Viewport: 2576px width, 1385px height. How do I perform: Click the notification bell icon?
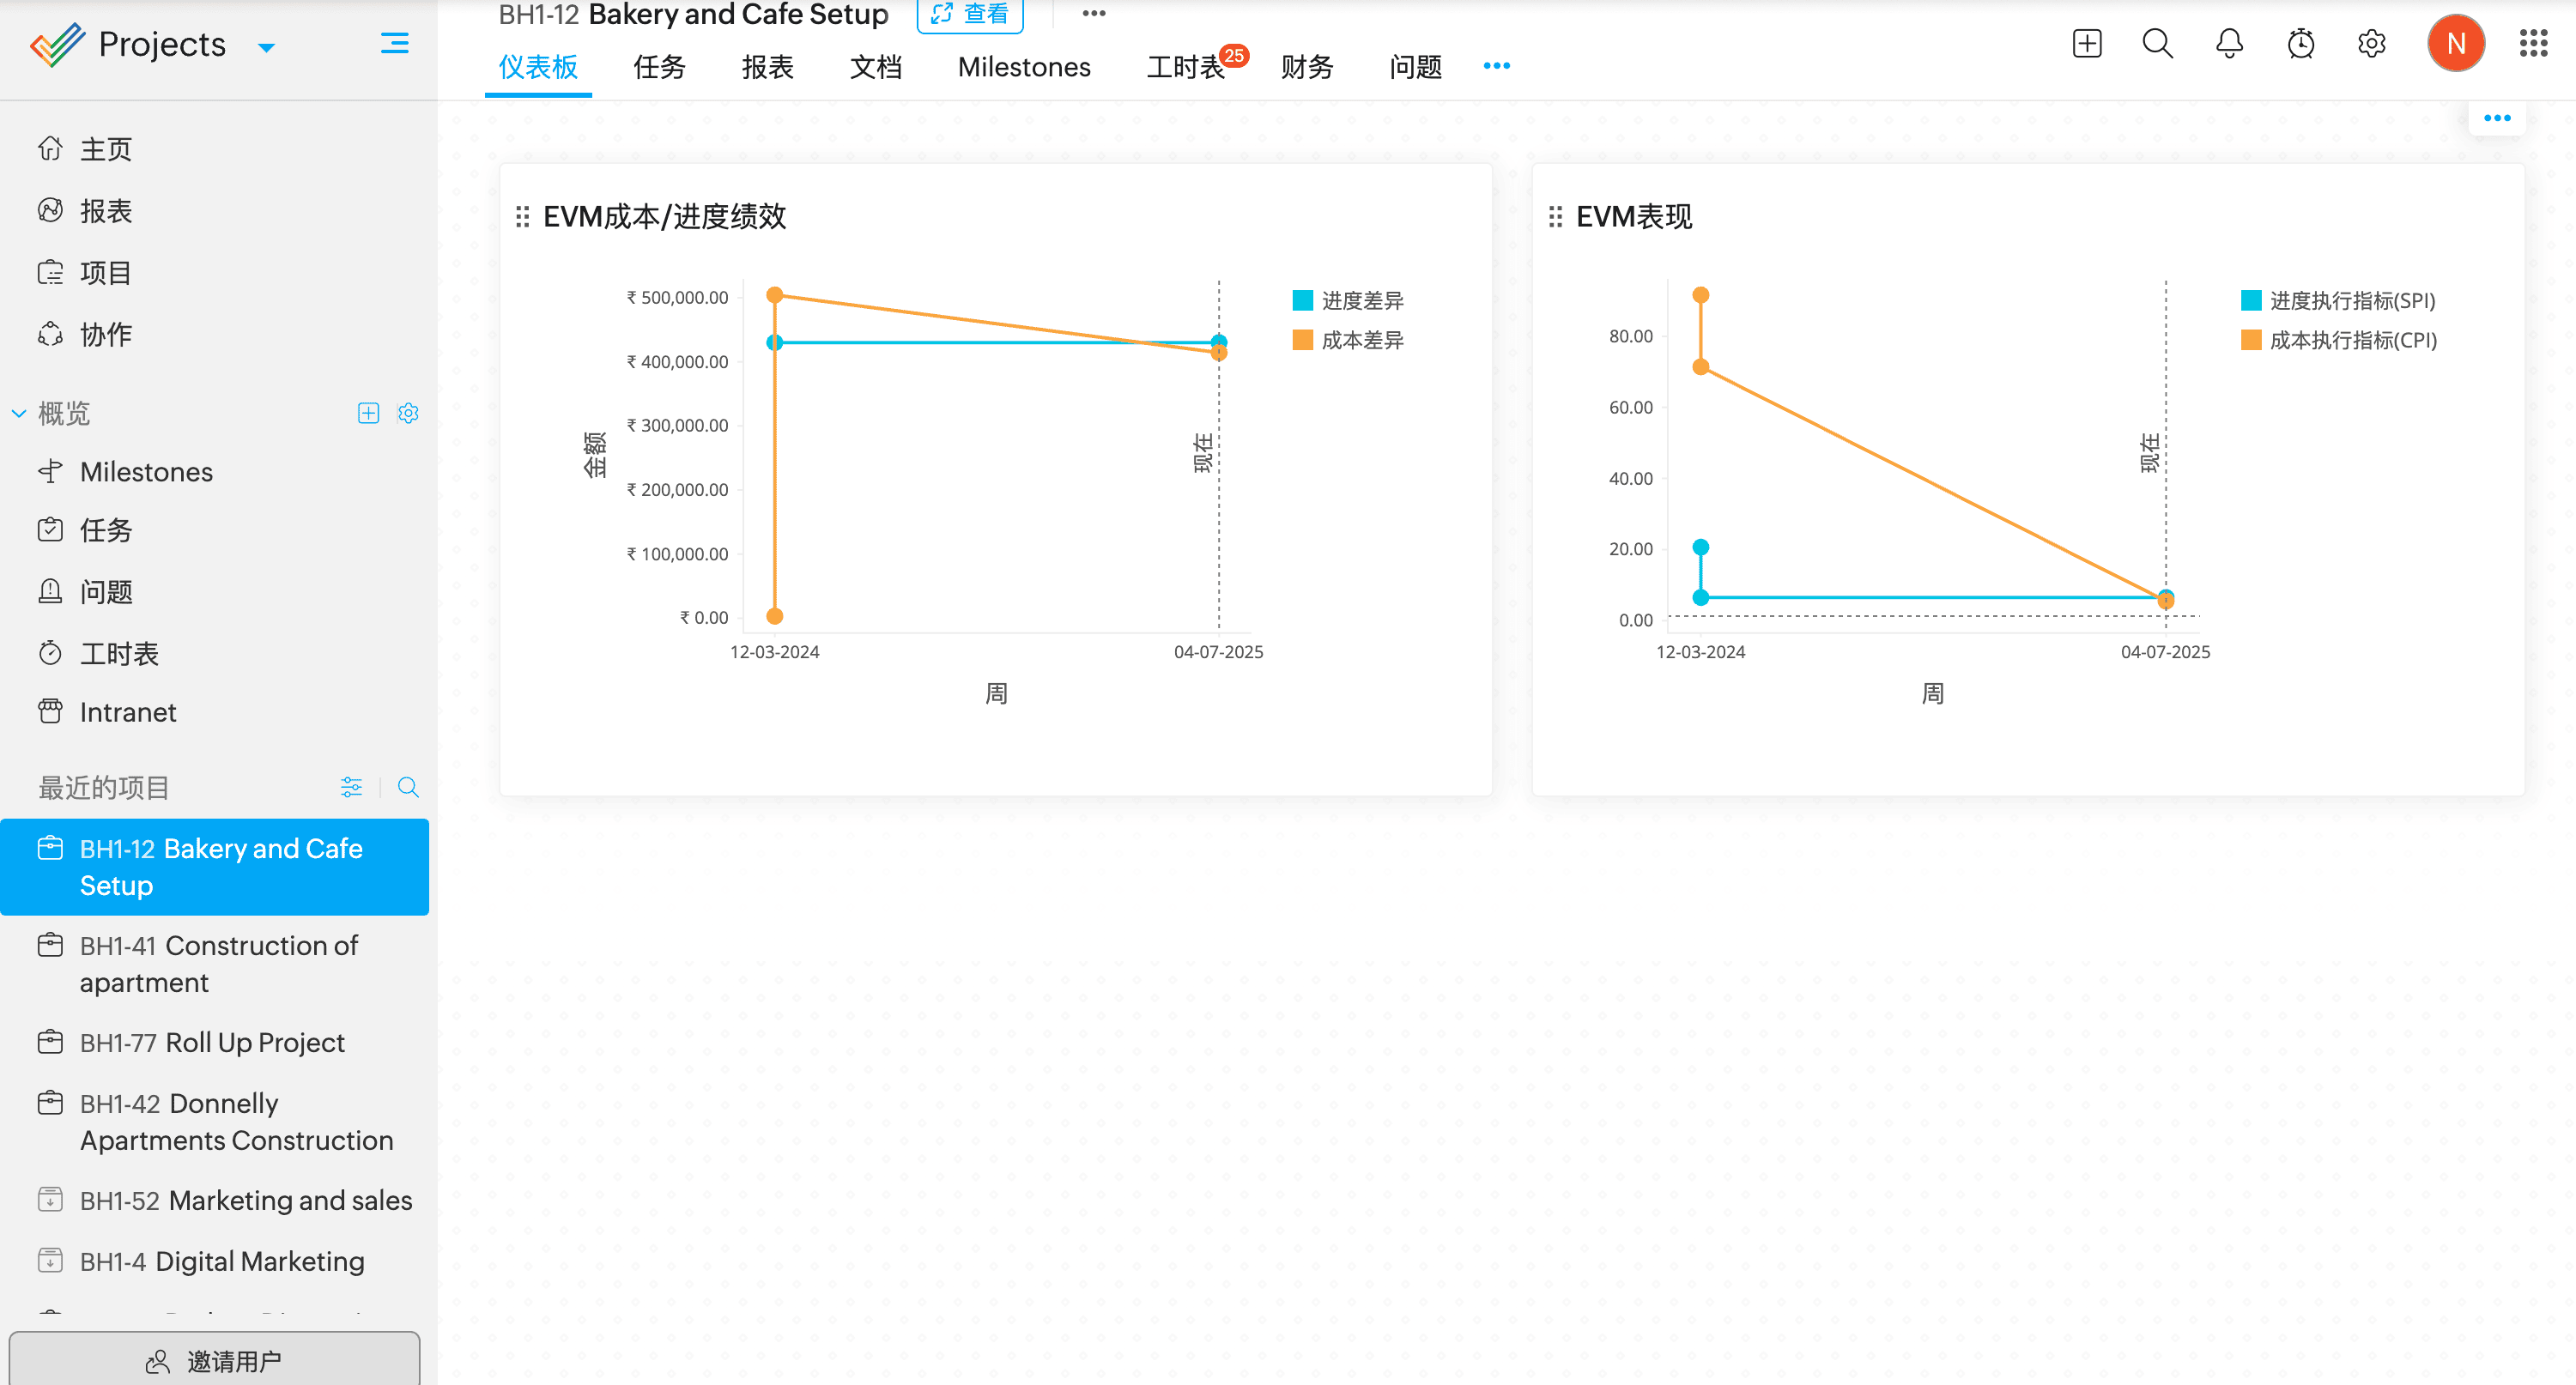click(x=2229, y=44)
